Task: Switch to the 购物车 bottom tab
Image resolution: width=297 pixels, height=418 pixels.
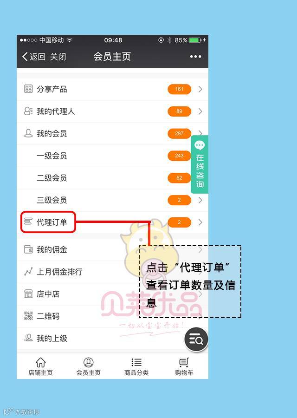Action: click(184, 366)
